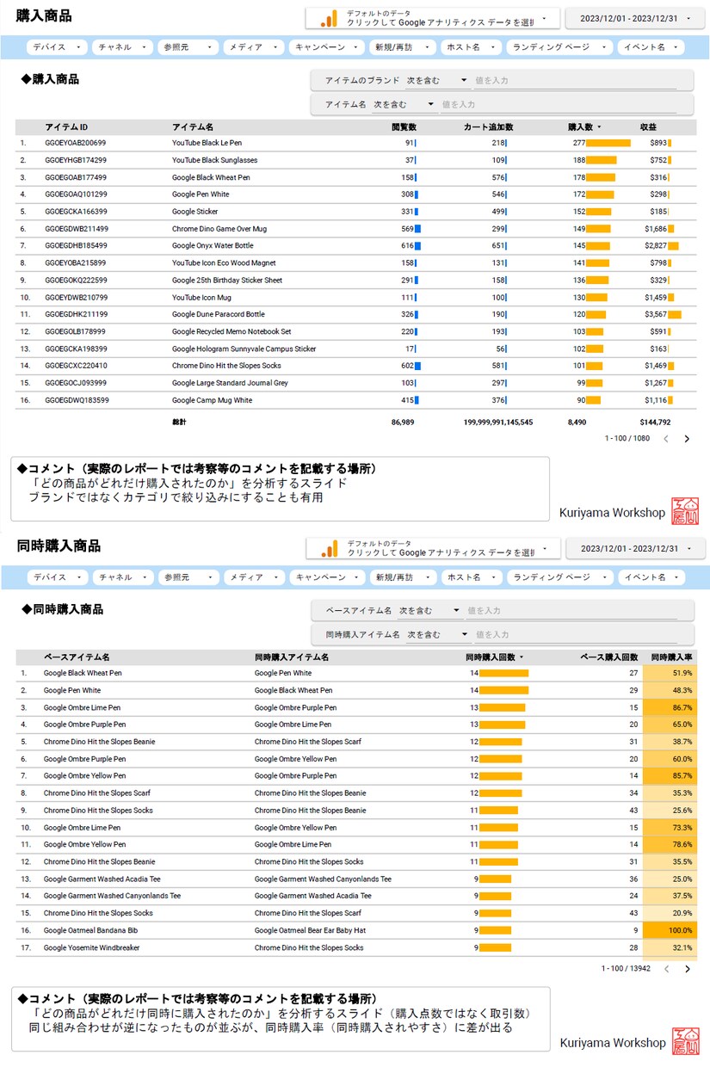Open date range picker on 同時購入商品 section
Screen dimensions: 710x1067
[635, 548]
